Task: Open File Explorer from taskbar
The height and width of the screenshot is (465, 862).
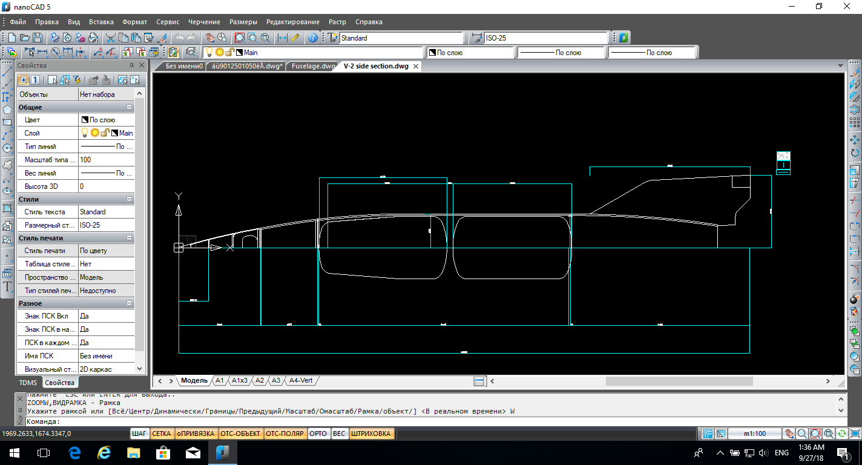Action: click(x=133, y=452)
